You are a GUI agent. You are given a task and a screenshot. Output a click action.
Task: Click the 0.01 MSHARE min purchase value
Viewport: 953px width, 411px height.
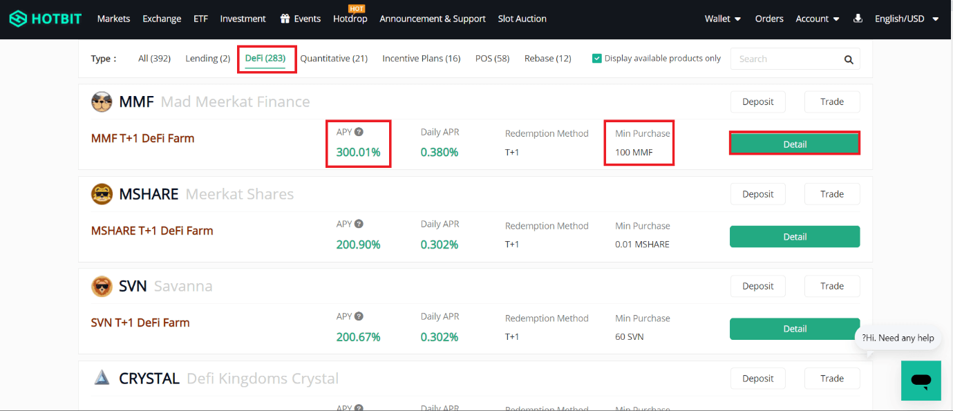(642, 244)
